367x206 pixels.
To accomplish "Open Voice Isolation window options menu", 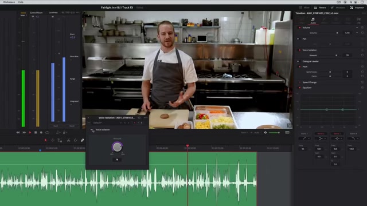I will (146, 118).
